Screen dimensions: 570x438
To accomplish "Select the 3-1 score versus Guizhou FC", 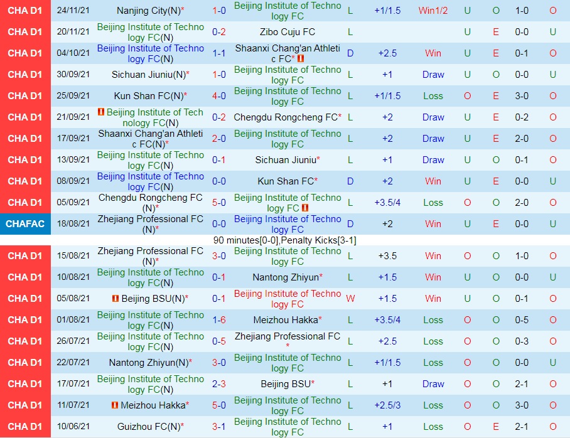I will click(219, 426).
